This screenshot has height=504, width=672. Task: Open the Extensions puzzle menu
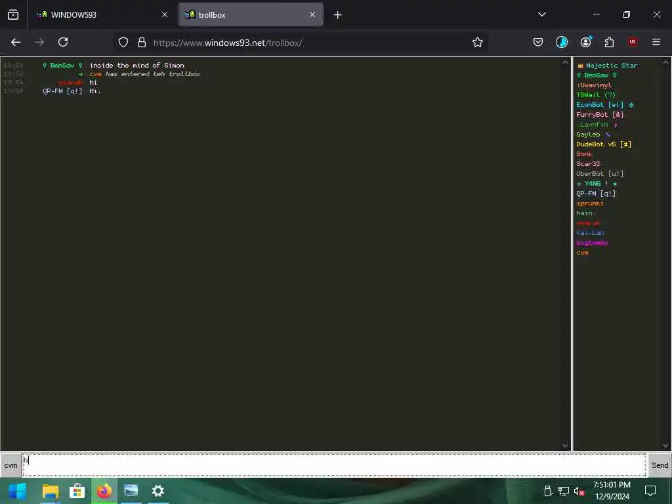(x=609, y=43)
